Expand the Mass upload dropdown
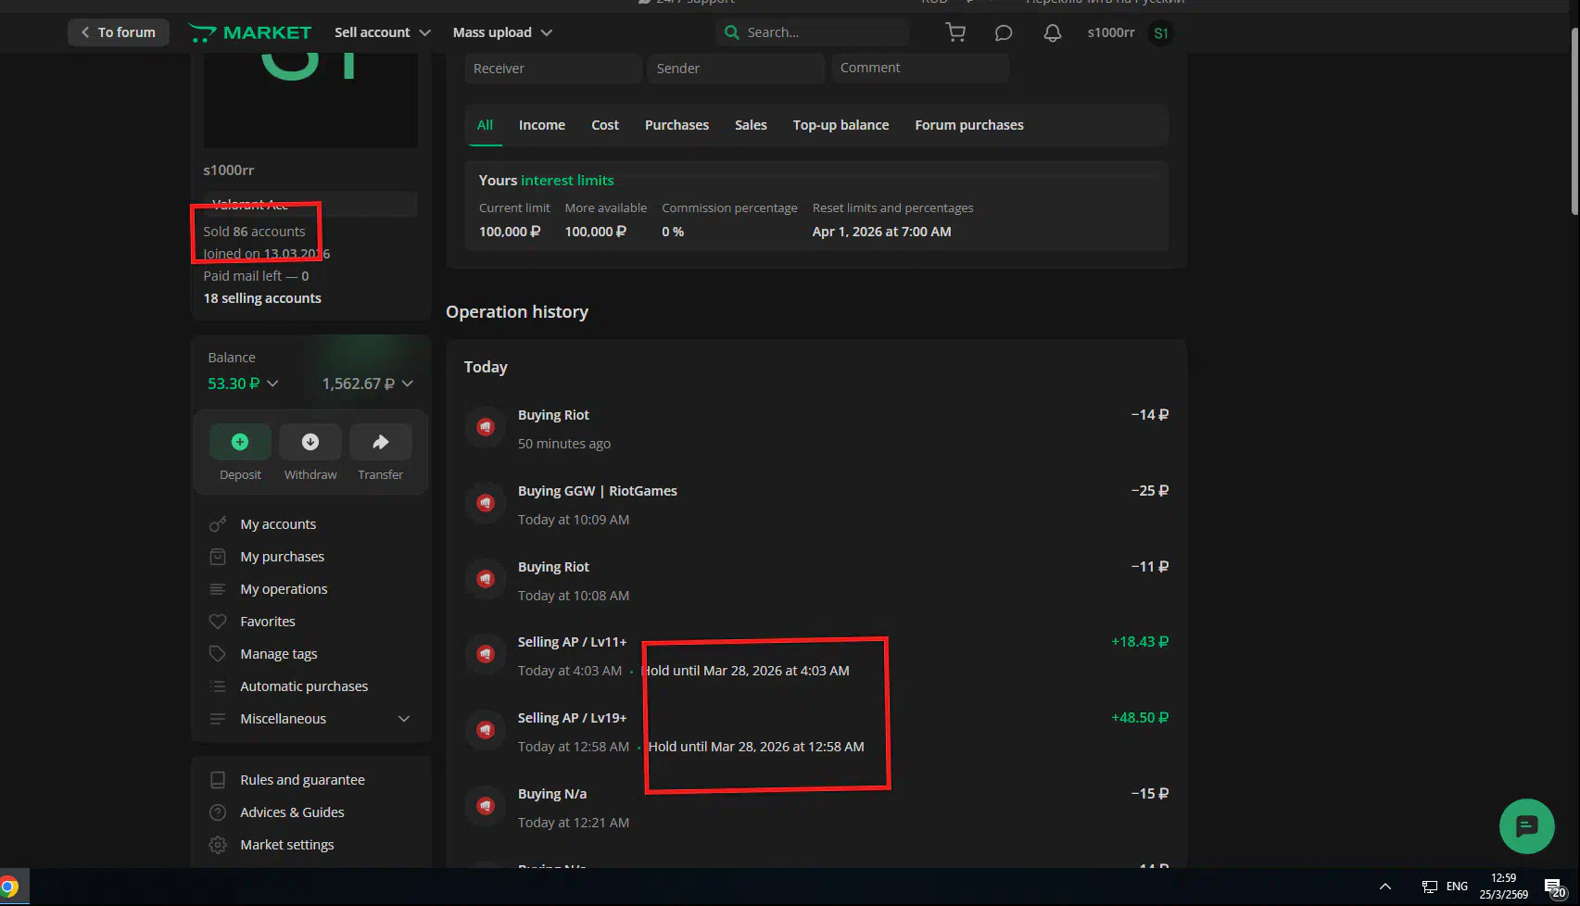This screenshot has width=1580, height=906. coord(501,32)
